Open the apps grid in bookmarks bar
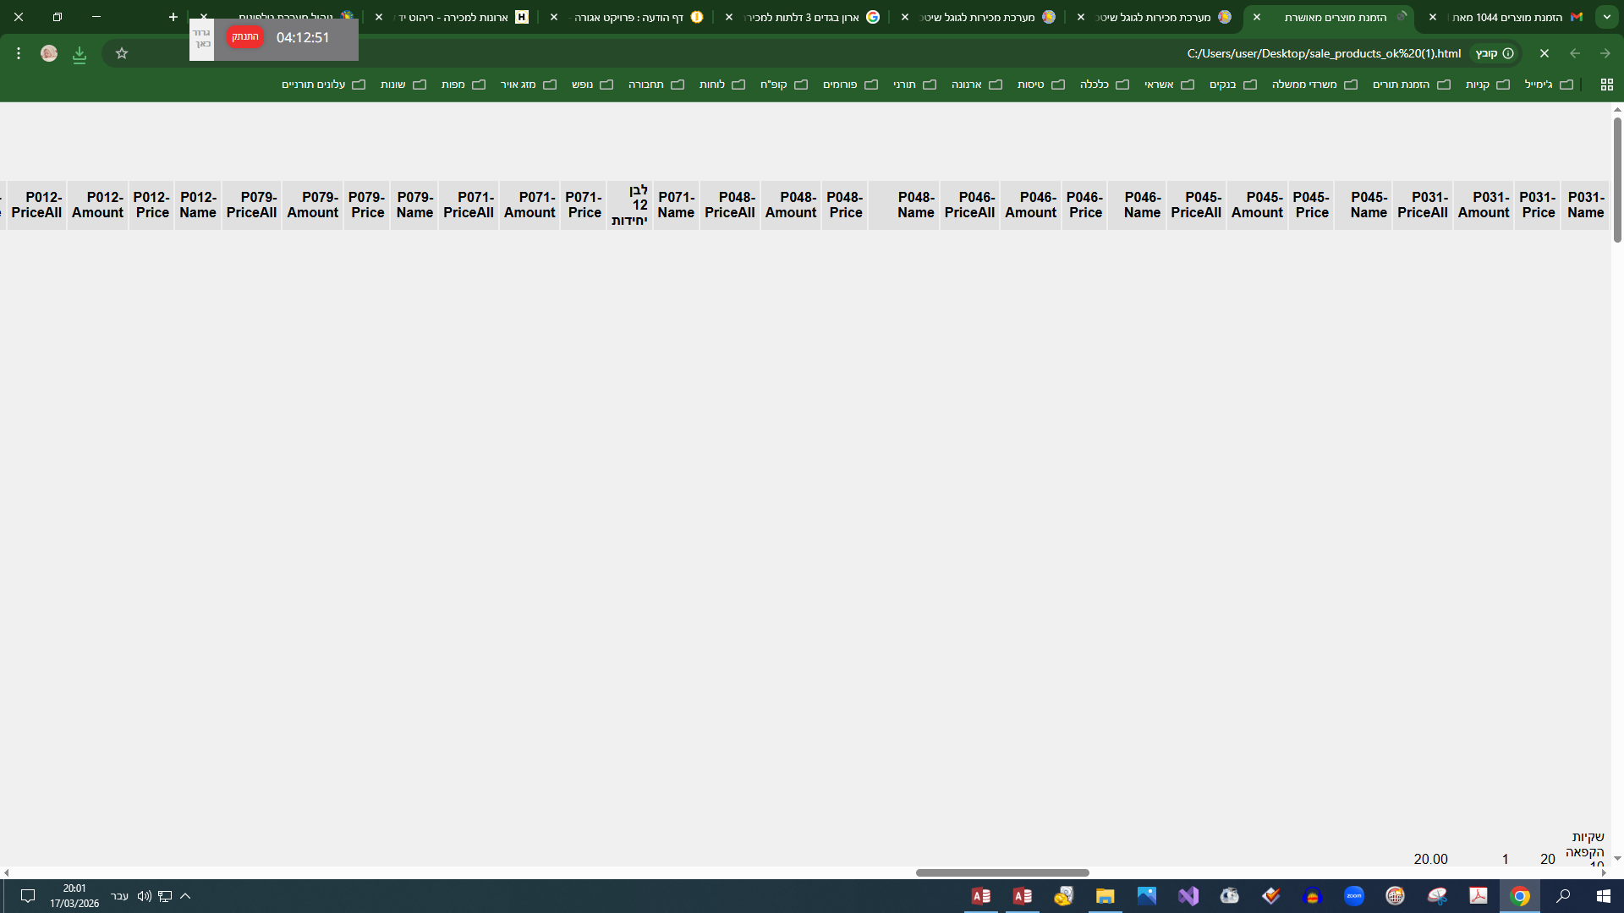This screenshot has width=1624, height=913. 1606,85
